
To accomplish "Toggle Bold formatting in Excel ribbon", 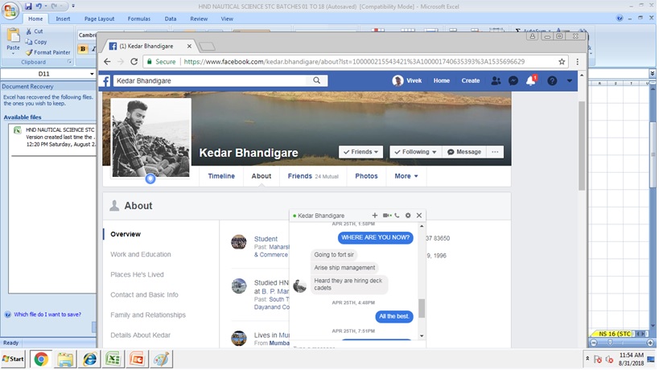I will coord(84,49).
